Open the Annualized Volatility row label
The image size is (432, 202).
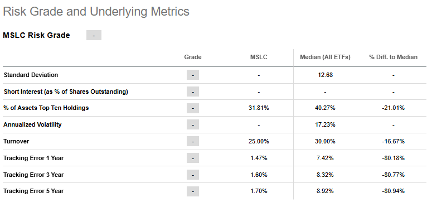click(32, 125)
